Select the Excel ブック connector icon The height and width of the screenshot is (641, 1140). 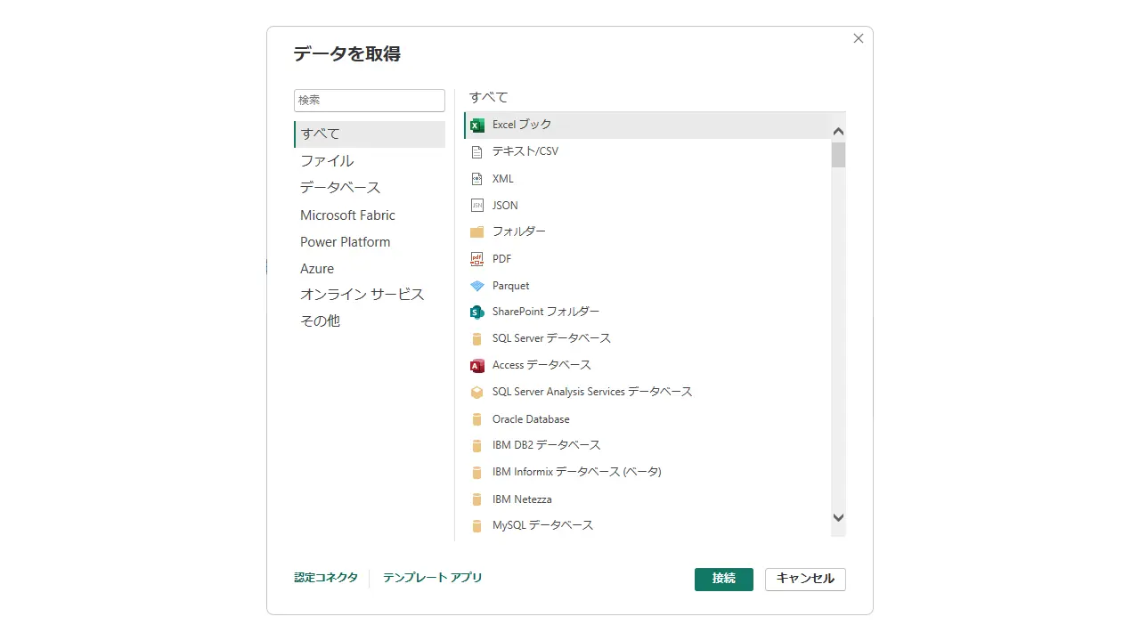pyautogui.click(x=477, y=125)
